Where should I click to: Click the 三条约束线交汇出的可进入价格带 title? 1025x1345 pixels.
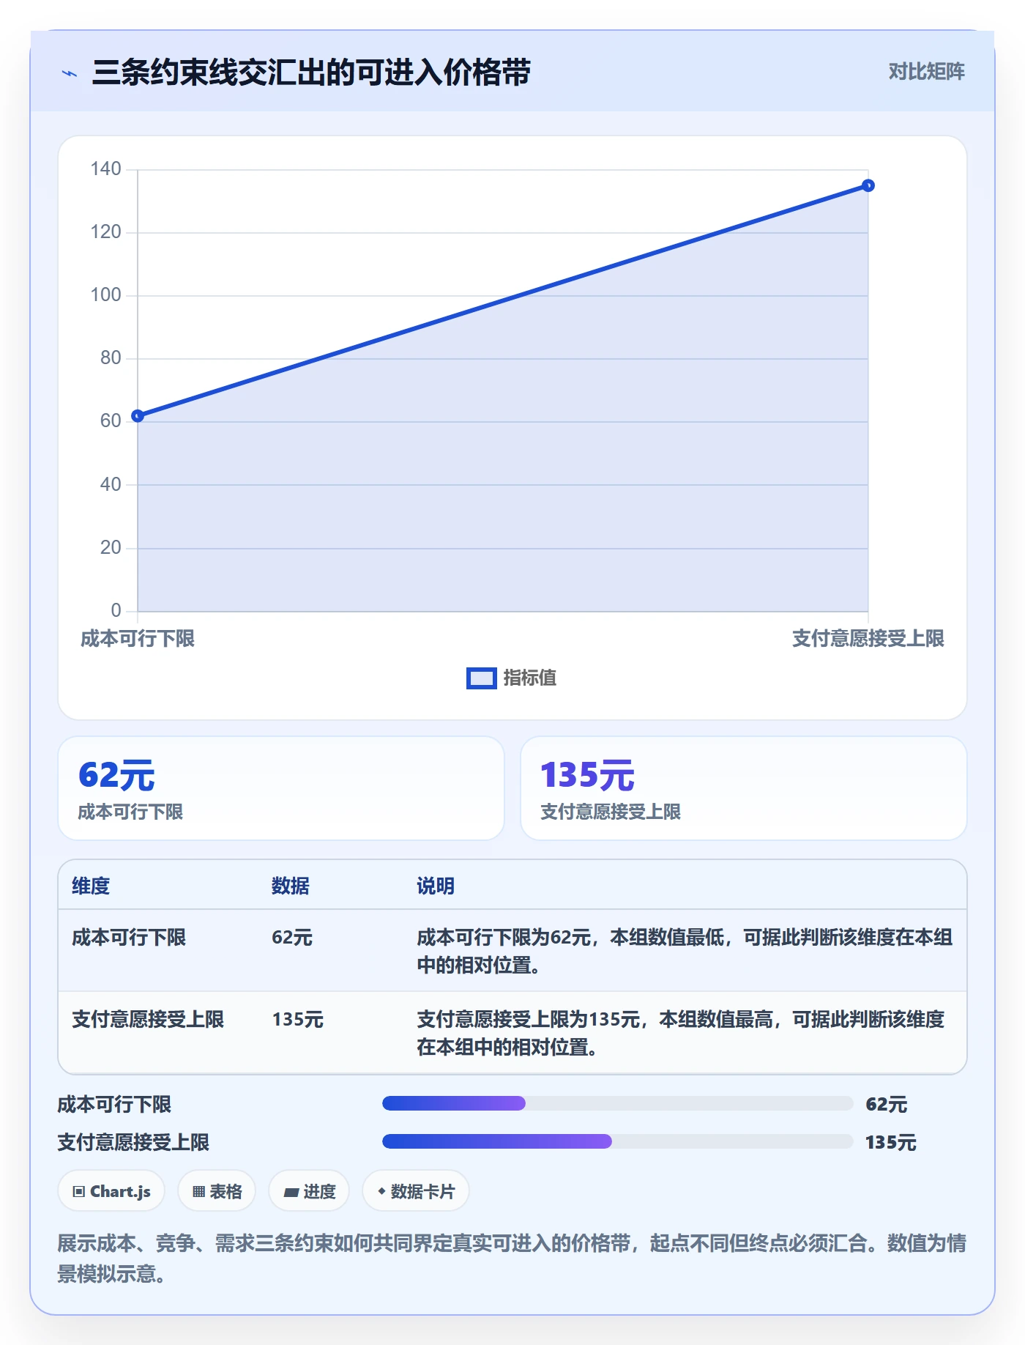coord(311,73)
